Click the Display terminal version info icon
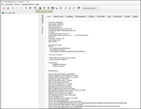This screenshot has height=109, width=141. 35,8
